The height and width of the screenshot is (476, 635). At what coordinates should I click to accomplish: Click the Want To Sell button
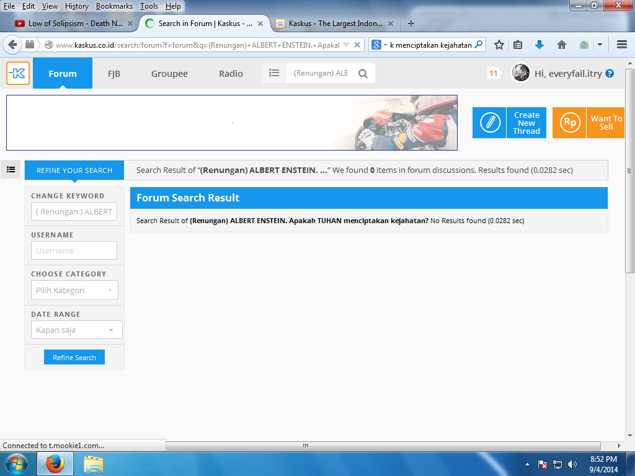pos(606,123)
